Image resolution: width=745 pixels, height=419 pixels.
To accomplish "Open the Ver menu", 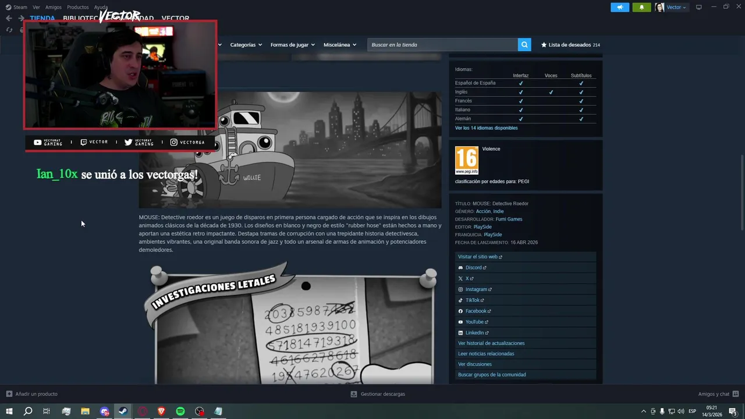I will [x=36, y=7].
